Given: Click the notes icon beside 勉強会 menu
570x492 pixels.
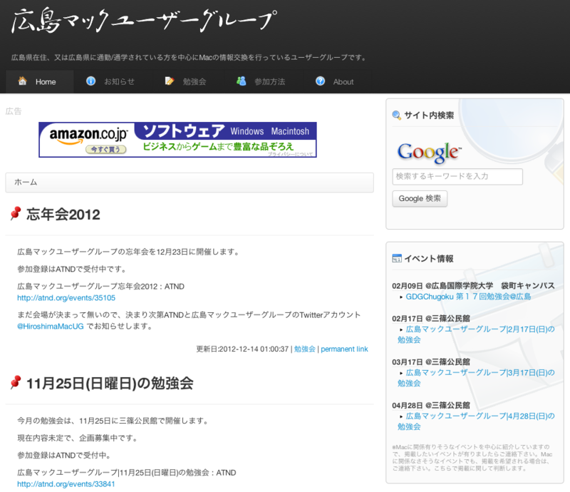Looking at the screenshot, I should click(x=170, y=82).
